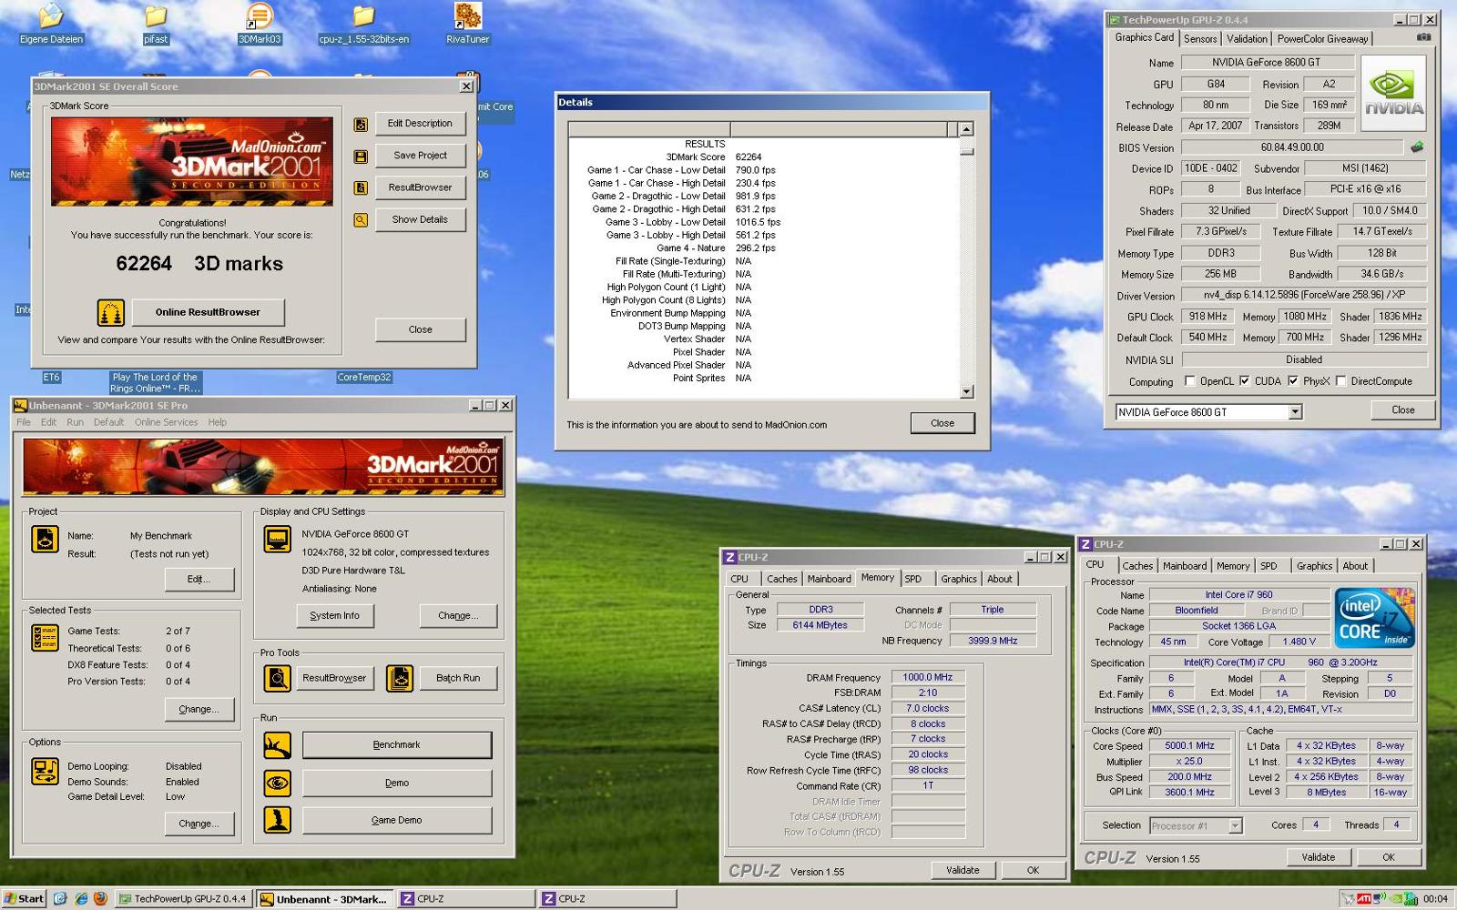This screenshot has width=1457, height=910.
Task: Switch to the Sensors tab in GPU-Z
Action: pyautogui.click(x=1200, y=39)
